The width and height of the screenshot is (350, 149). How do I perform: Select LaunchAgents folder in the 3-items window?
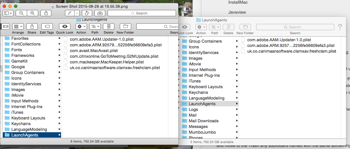[209, 104]
